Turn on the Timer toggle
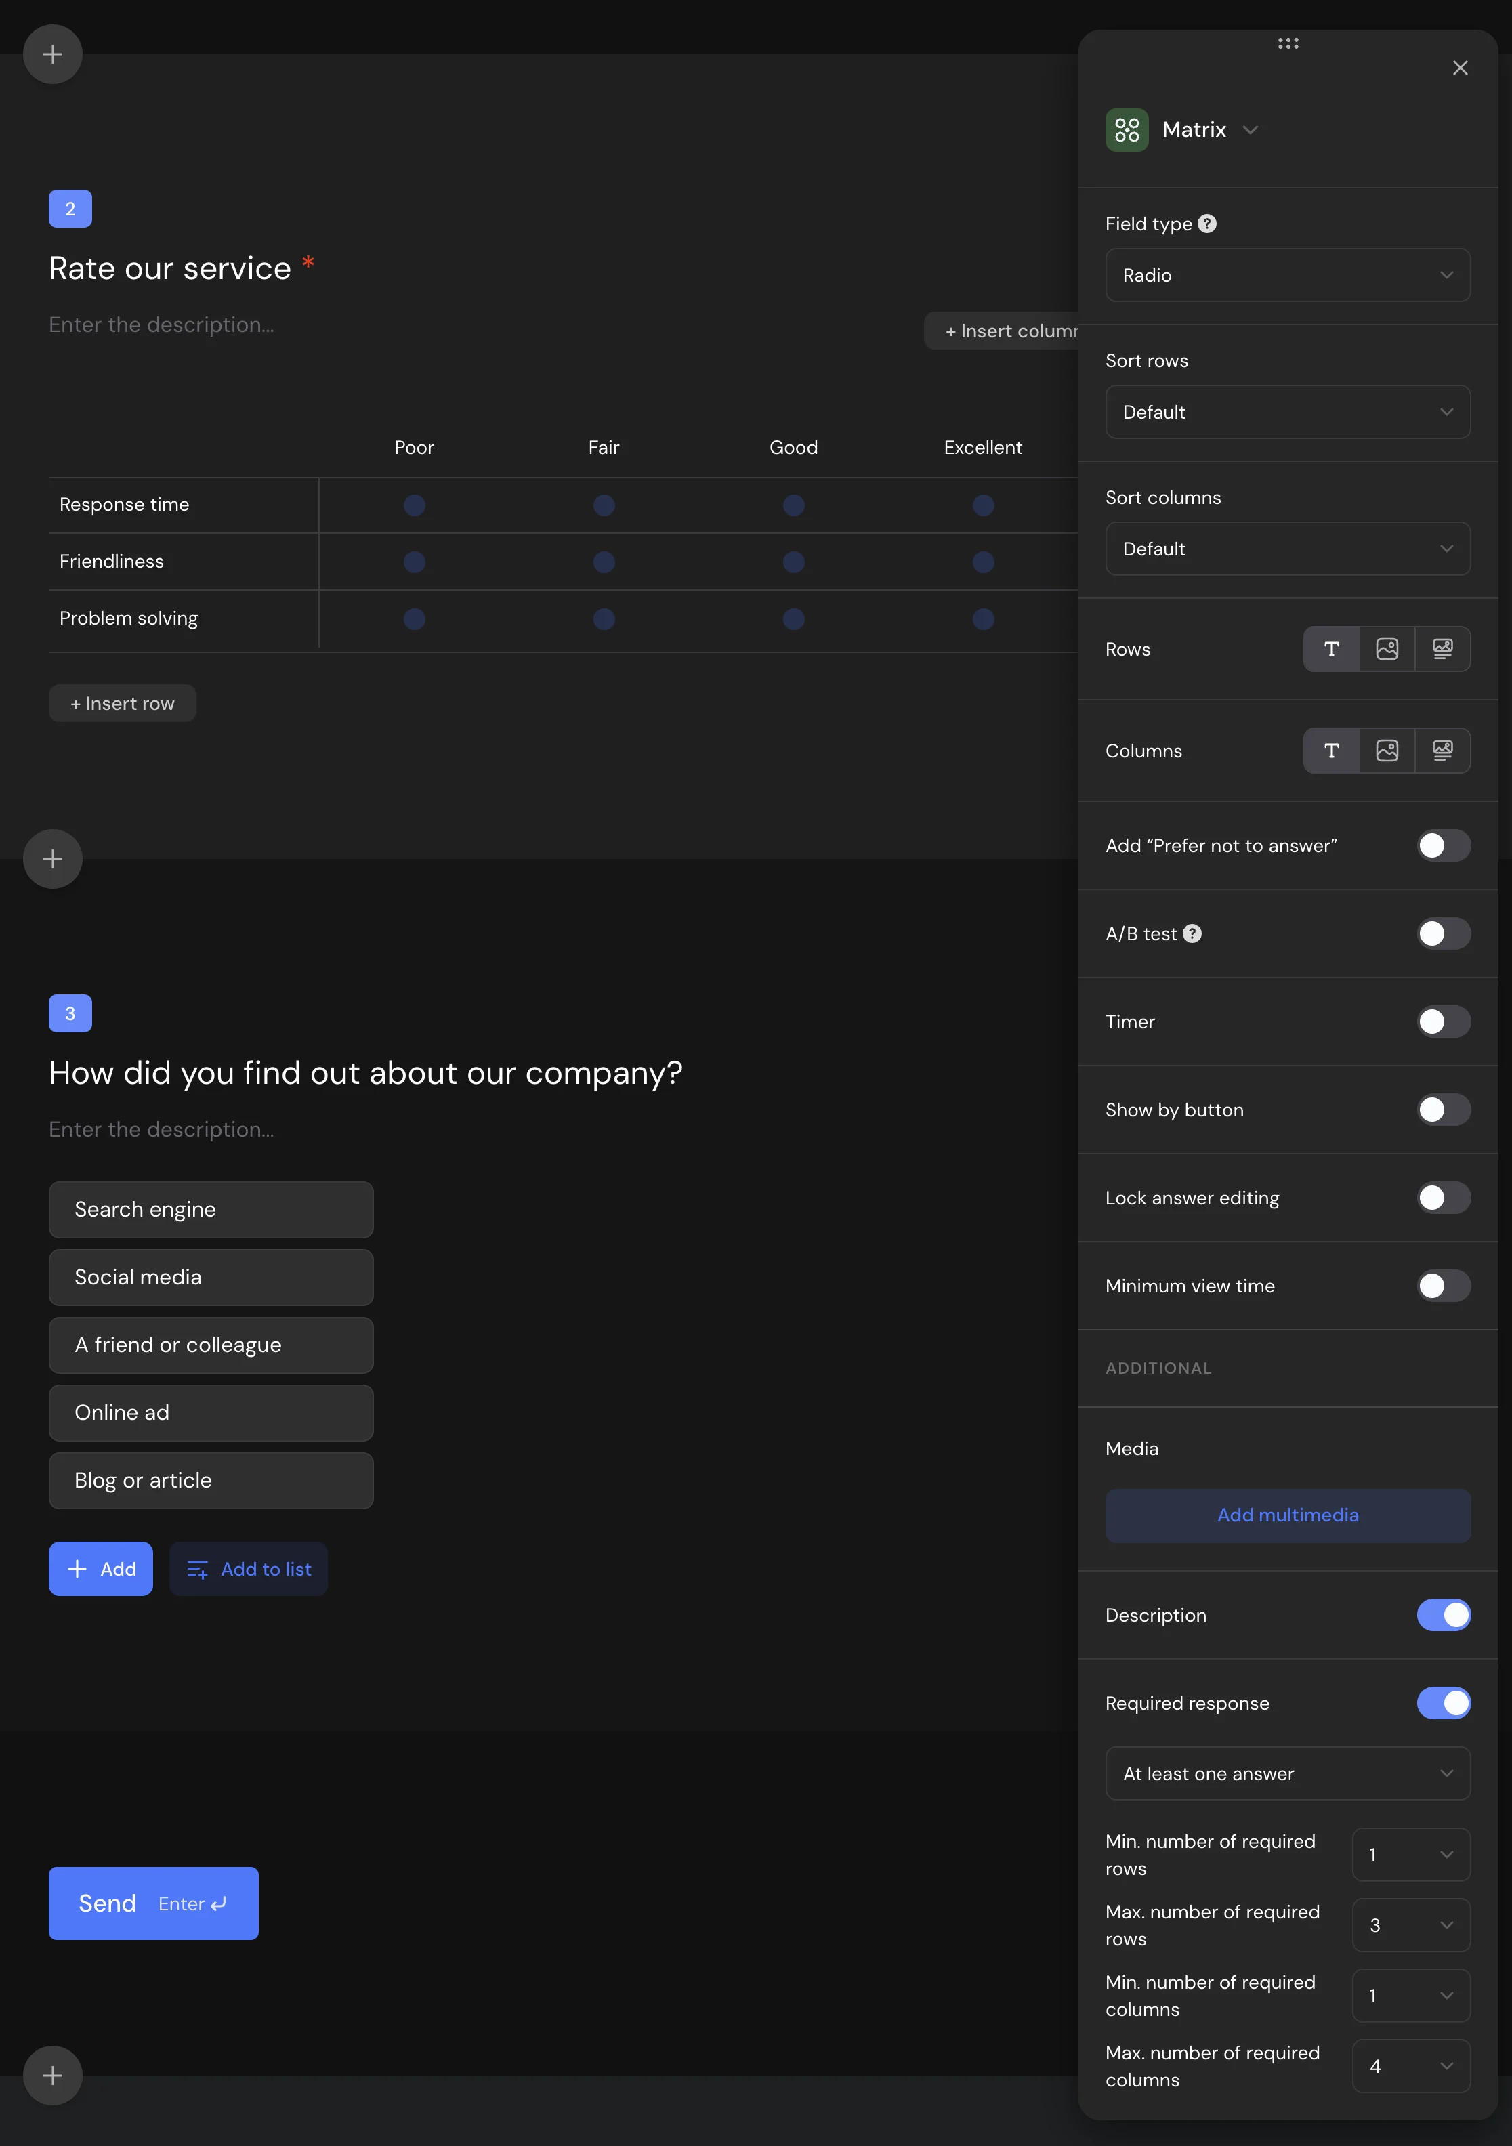The width and height of the screenshot is (1512, 2146). pyautogui.click(x=1444, y=1022)
